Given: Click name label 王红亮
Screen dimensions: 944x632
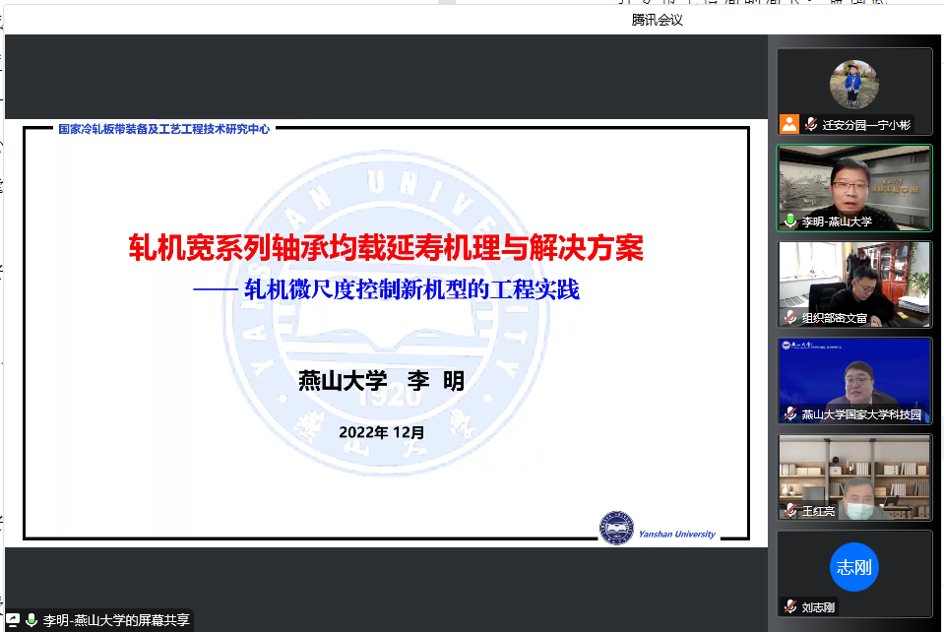Looking at the screenshot, I should coord(818,511).
